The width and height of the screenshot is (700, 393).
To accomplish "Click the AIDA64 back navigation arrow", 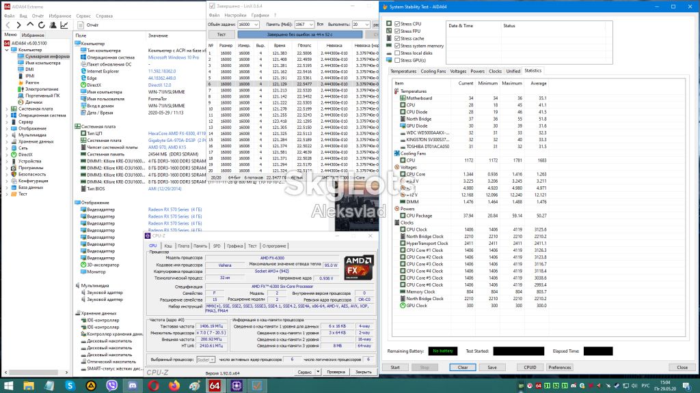I will 8,25.
